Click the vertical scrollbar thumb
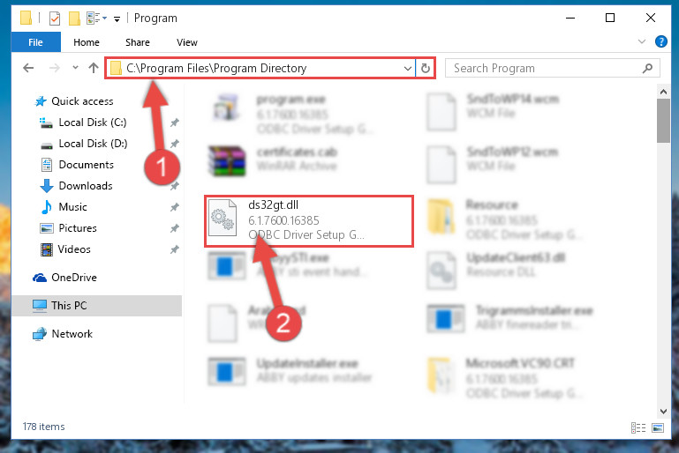This screenshot has height=453, width=679. (663, 121)
